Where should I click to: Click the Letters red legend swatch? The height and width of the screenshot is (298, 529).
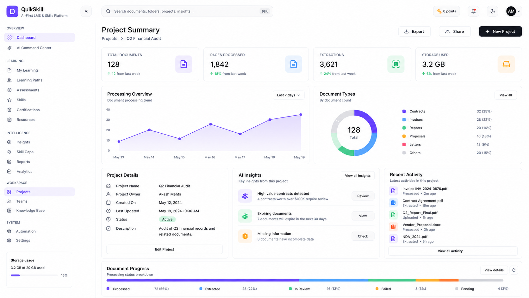coord(404,144)
